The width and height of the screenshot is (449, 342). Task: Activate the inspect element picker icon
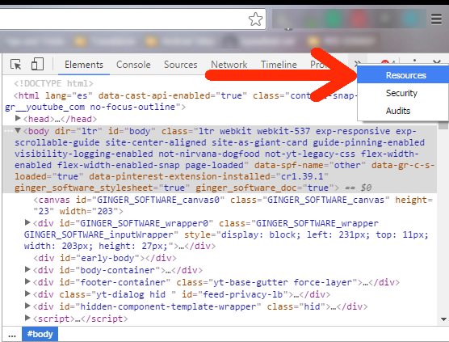16,64
